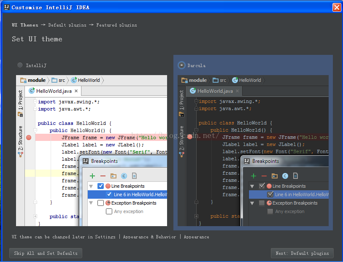
Task: Toggle Line 6 in HelloWorld checkbox, light preview
Action: 109,194
